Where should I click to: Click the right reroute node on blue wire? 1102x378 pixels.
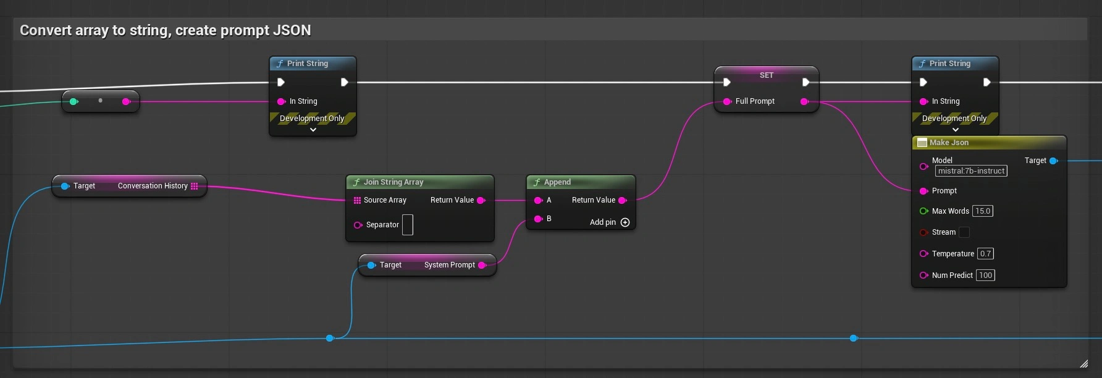[x=854, y=338]
